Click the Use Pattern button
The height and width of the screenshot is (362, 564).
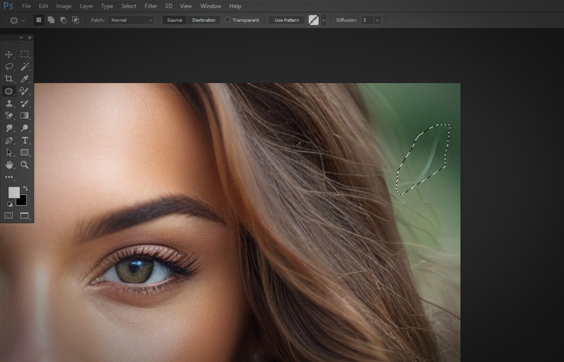[286, 19]
